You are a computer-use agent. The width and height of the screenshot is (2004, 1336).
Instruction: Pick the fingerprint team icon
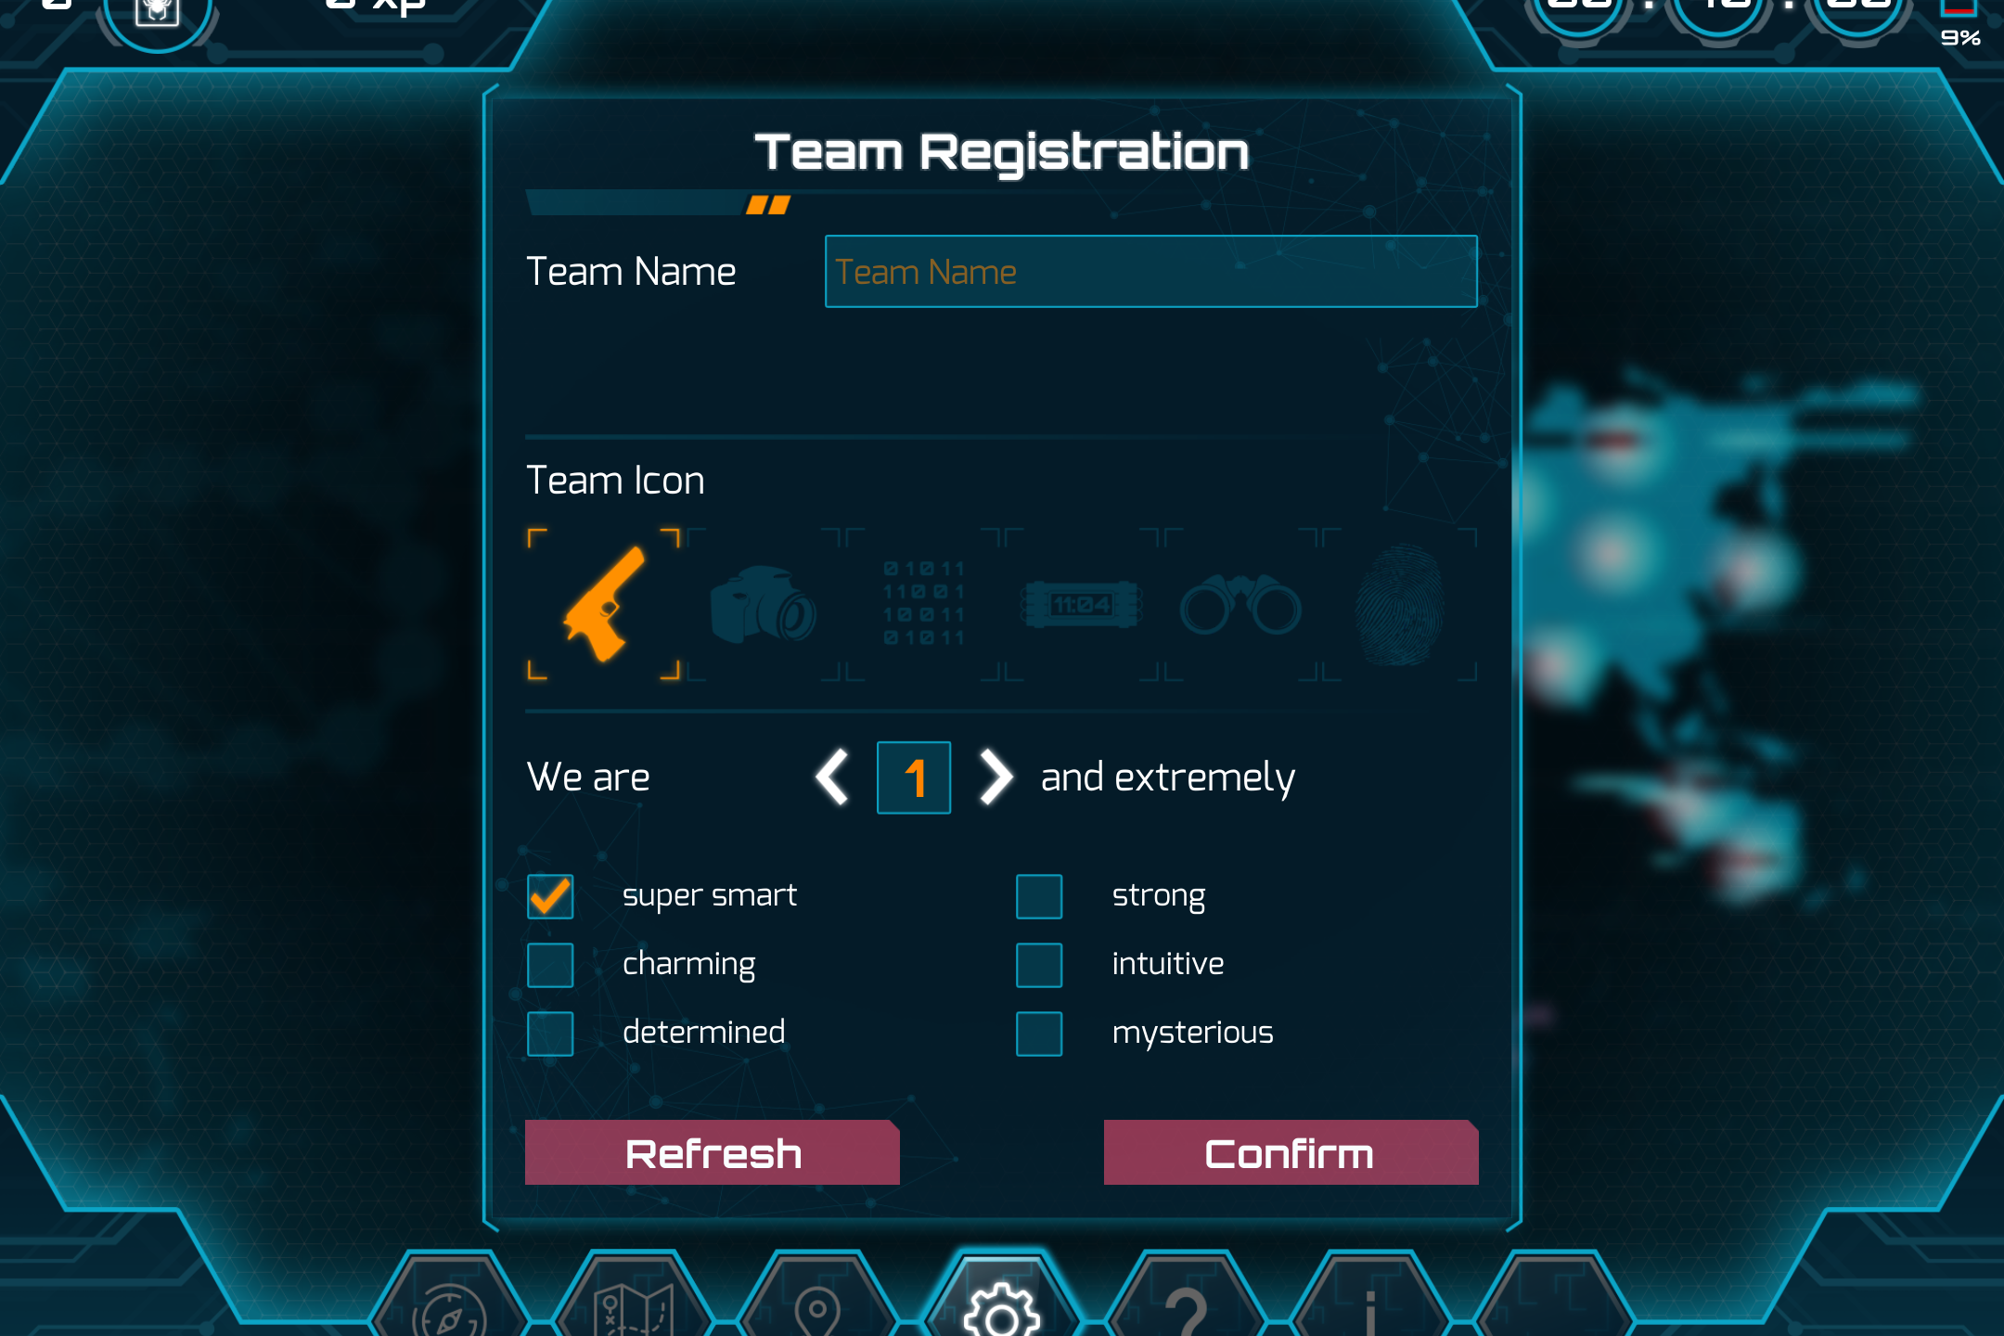(1400, 604)
